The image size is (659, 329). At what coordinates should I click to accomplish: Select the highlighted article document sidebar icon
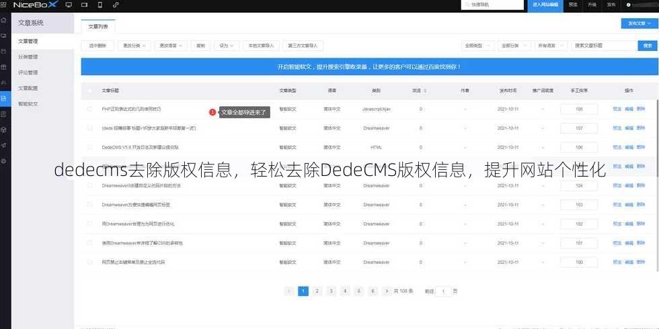coord(4,98)
